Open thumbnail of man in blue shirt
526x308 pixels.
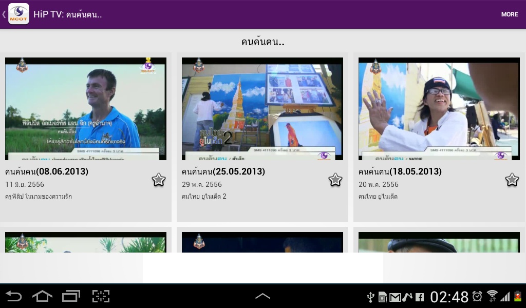point(86,109)
